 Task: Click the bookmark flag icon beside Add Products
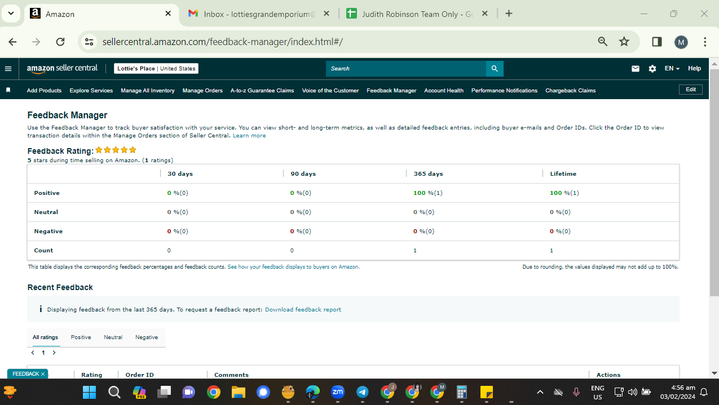8,90
